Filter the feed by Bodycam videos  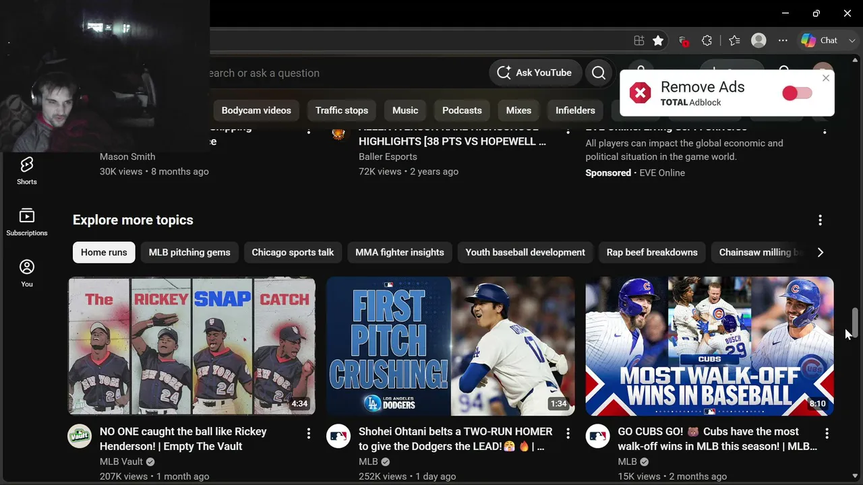(256, 110)
